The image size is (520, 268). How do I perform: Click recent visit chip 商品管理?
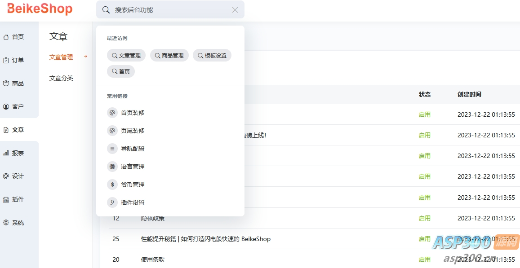tap(169, 56)
